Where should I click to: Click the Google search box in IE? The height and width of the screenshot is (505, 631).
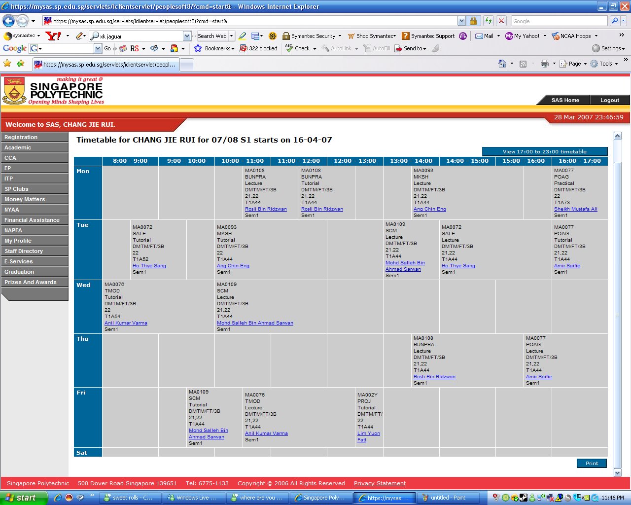[x=559, y=21]
